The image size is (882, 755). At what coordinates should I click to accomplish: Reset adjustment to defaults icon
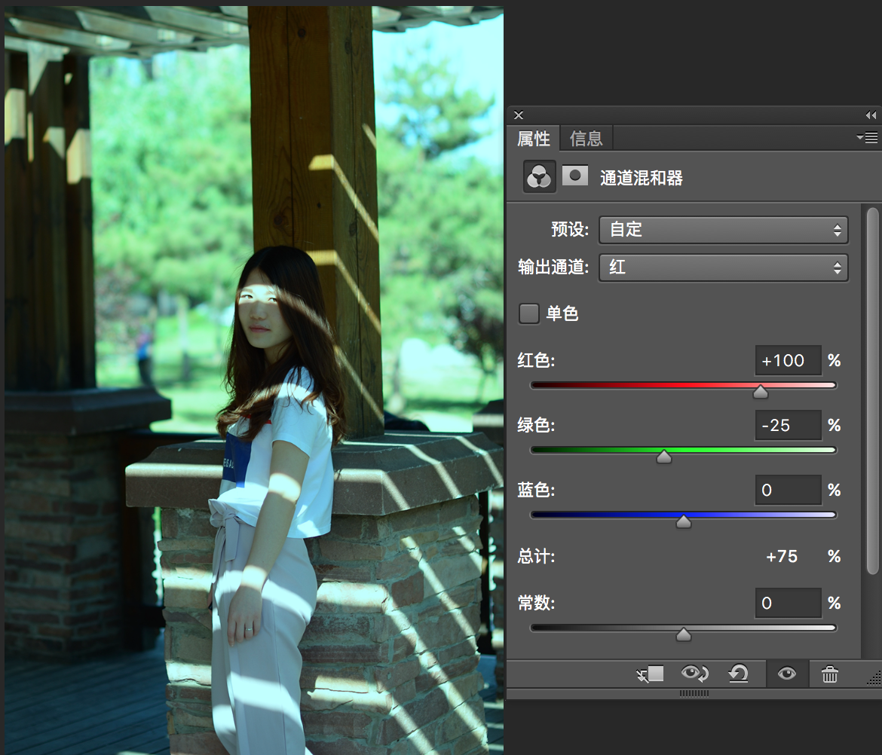[x=739, y=673]
